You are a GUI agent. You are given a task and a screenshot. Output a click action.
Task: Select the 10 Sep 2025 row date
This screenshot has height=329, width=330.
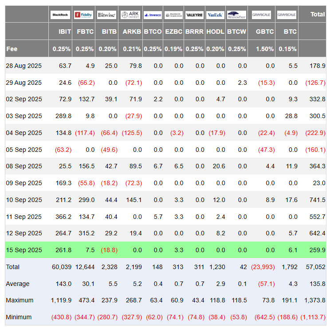[x=24, y=200]
